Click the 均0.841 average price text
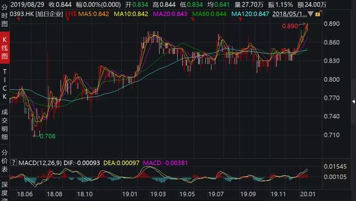The image size is (356, 201). coord(219,4)
